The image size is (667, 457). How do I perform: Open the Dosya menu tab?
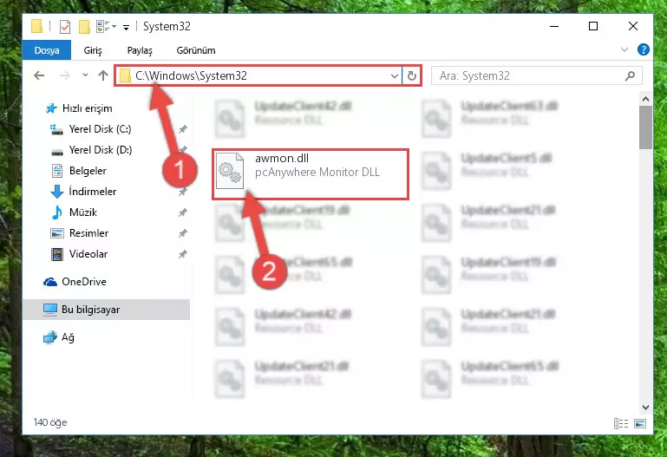coord(47,50)
